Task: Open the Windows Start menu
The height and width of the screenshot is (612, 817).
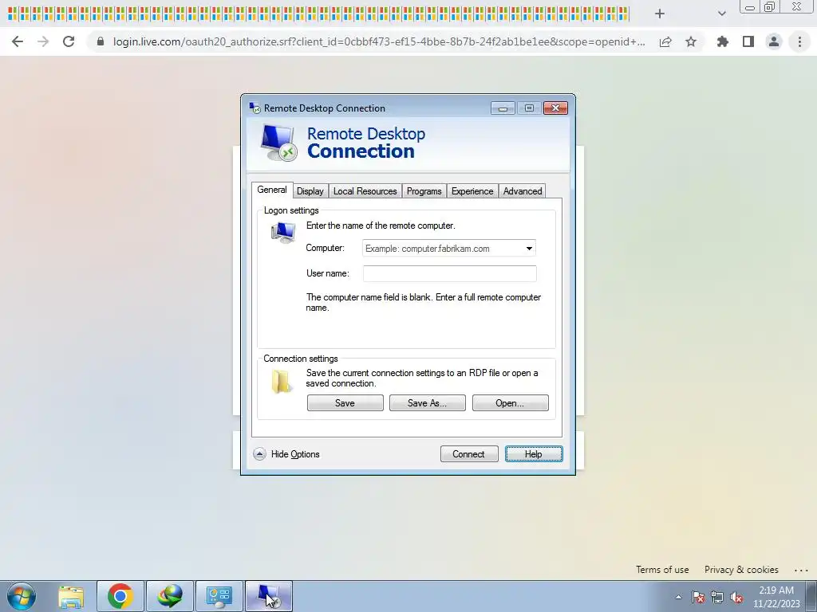Action: tap(22, 596)
